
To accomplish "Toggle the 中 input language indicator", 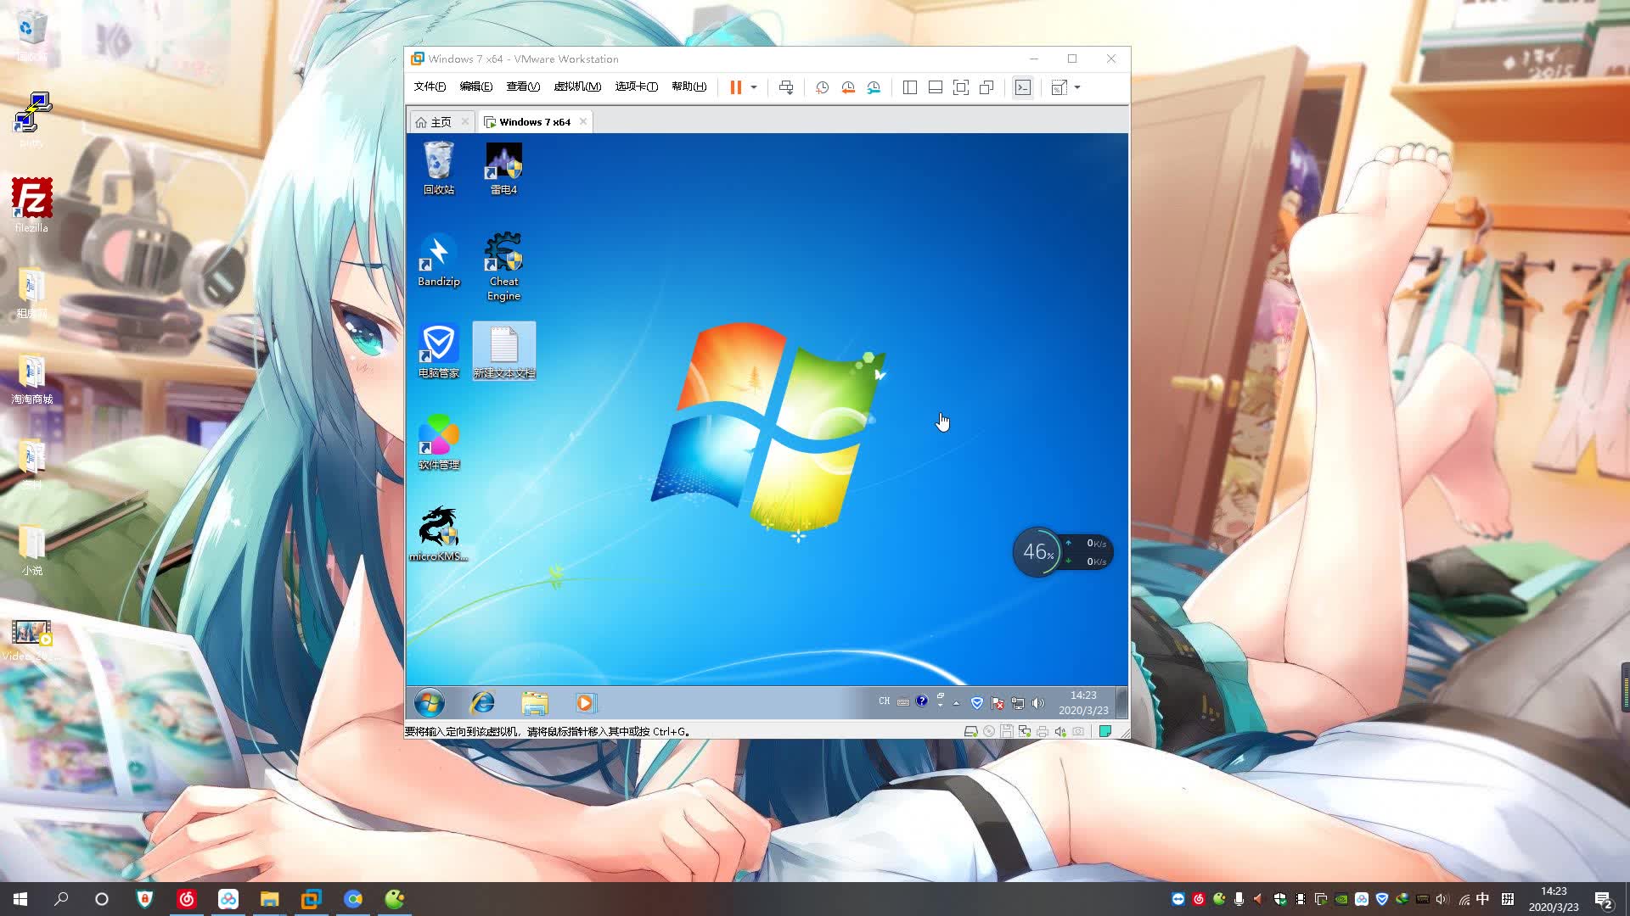I will (1482, 899).
